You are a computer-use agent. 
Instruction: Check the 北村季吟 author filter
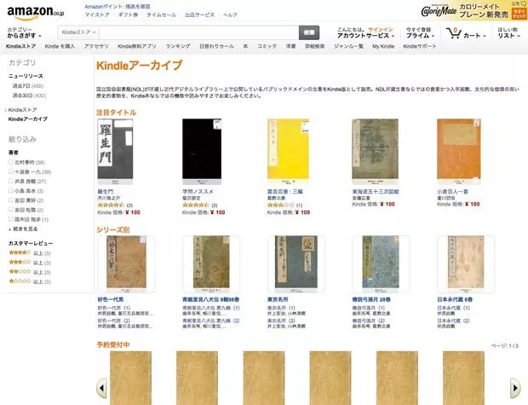pos(11,162)
